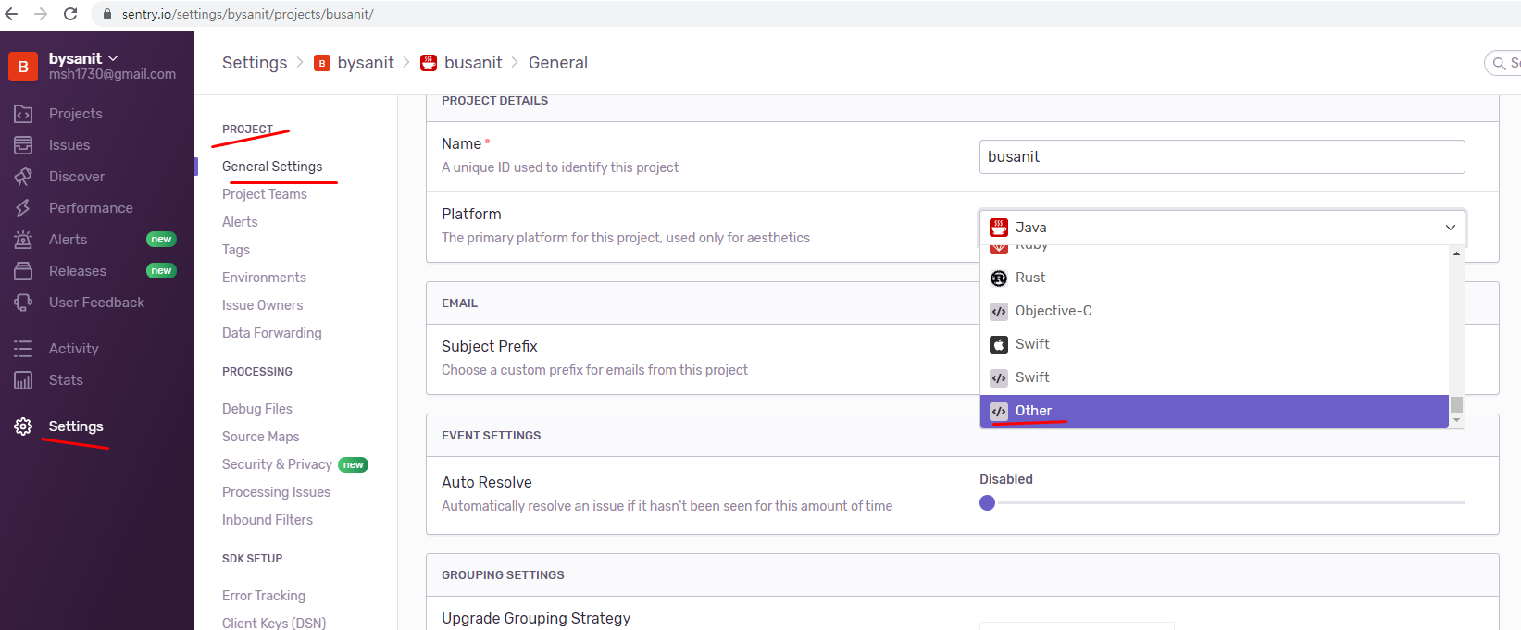Open Discover in the sidebar

76,177
